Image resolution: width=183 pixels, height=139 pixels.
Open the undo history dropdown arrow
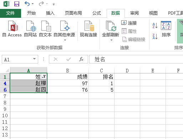coord(33,4)
